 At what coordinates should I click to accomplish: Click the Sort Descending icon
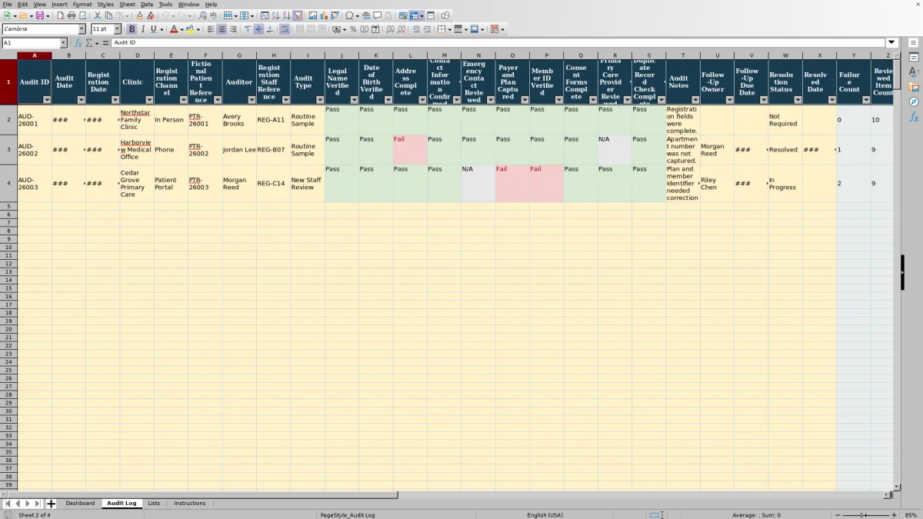[x=286, y=15]
